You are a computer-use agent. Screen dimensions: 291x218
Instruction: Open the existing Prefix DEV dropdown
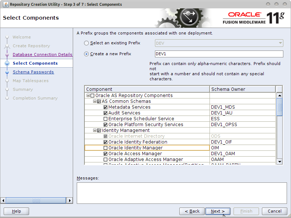[x=219, y=43]
